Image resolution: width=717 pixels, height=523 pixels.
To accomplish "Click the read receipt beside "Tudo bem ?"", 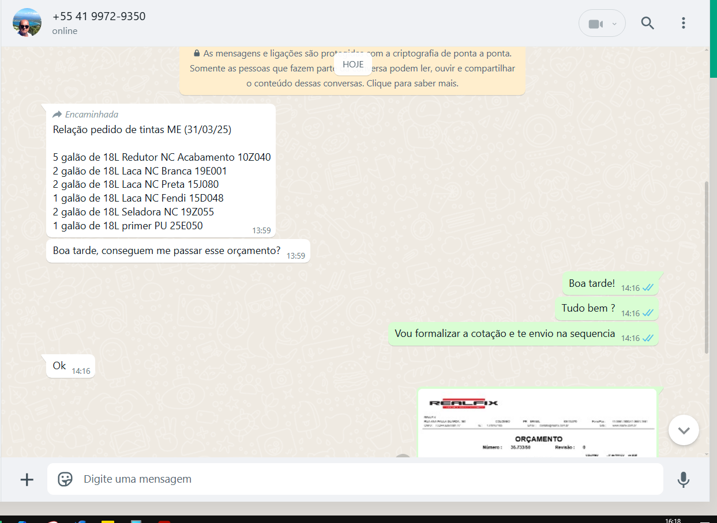I will (648, 313).
